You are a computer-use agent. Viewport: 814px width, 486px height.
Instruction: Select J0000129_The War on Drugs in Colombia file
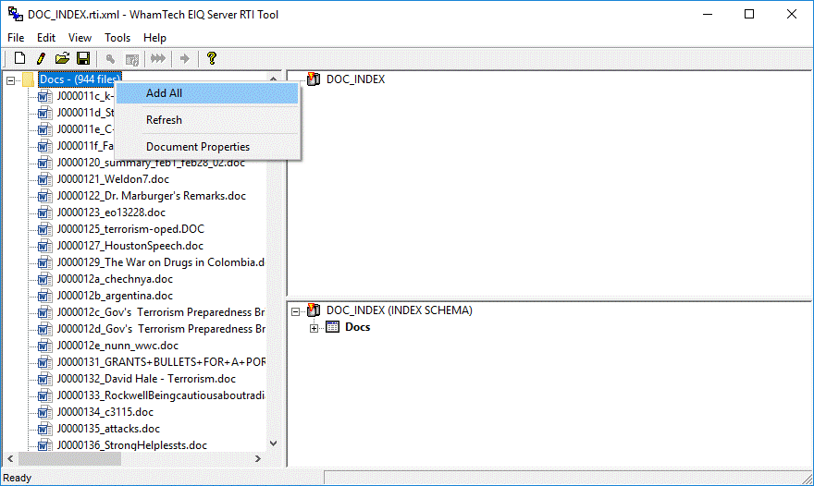click(x=160, y=262)
